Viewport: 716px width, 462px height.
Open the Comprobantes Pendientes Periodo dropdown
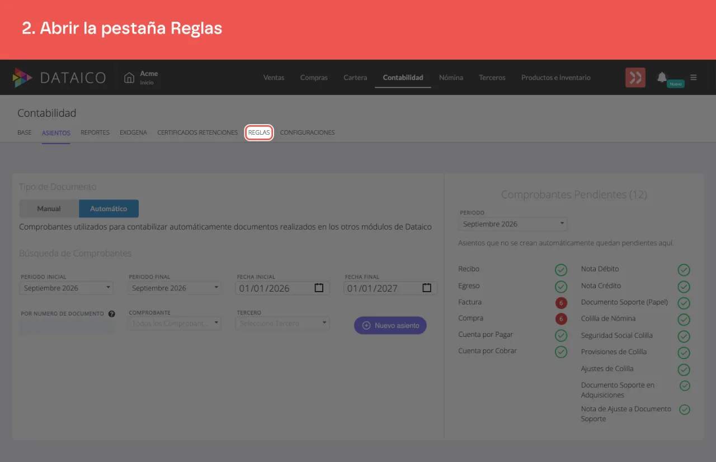click(x=512, y=224)
